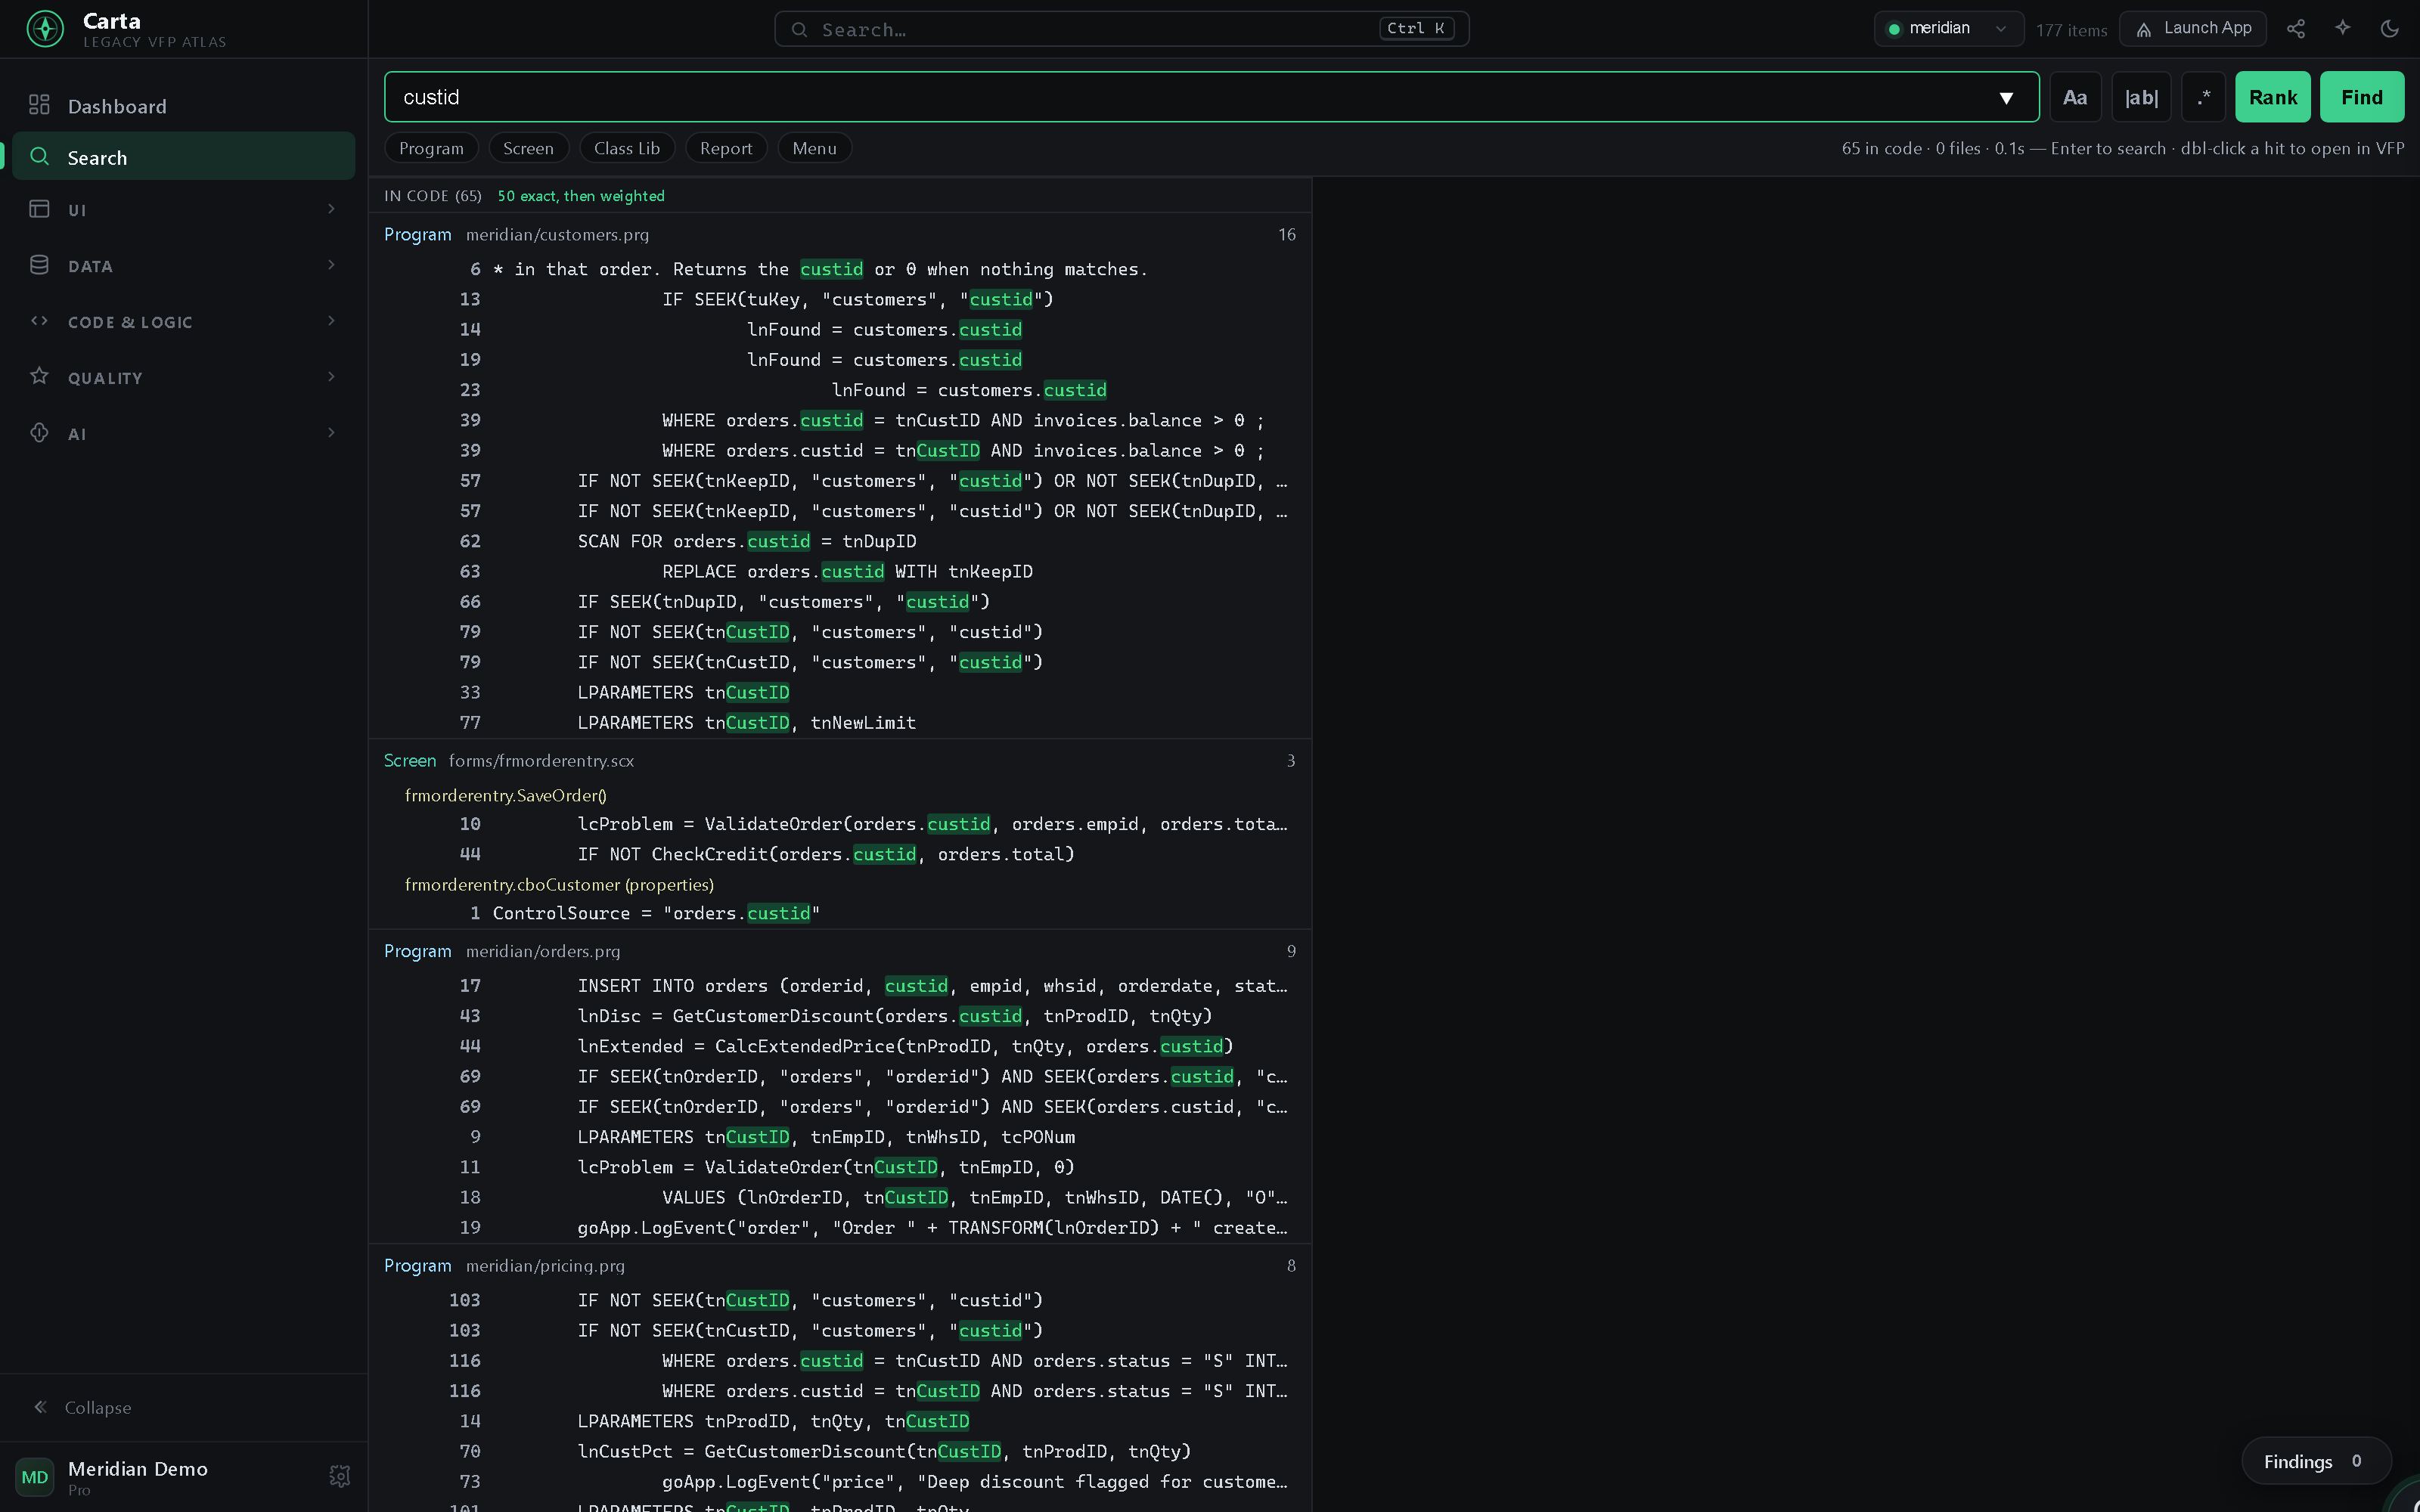
Task: Open Meridian Demo account
Action: click(138, 1476)
